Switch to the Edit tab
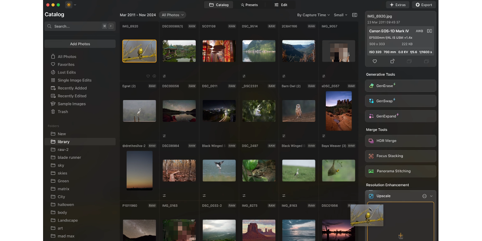This screenshot has height=241, width=482. pyautogui.click(x=281, y=5)
